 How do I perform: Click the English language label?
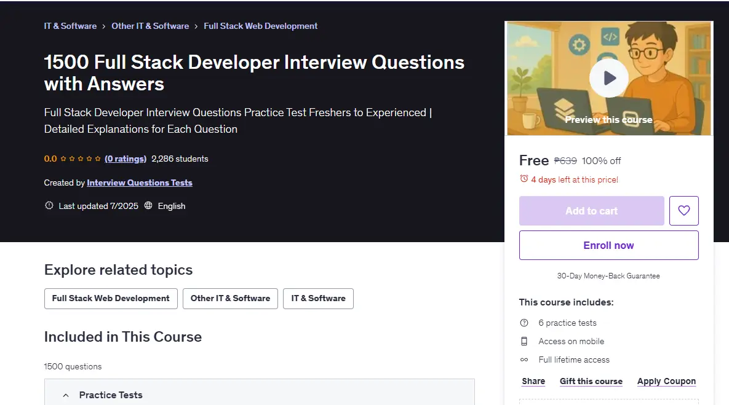[x=172, y=206]
